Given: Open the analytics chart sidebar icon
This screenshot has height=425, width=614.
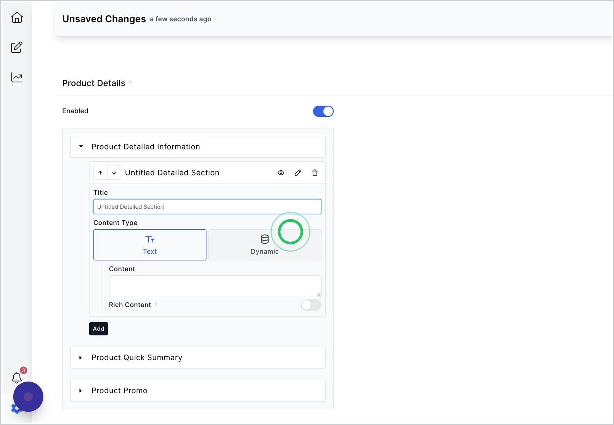Looking at the screenshot, I should [x=17, y=77].
